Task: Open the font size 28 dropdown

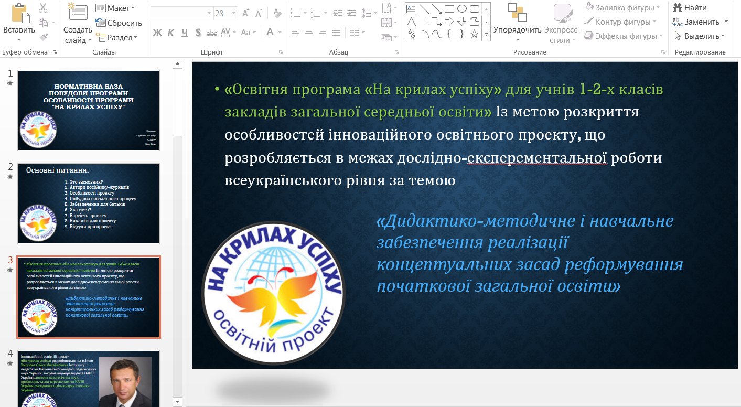Action: tap(234, 13)
